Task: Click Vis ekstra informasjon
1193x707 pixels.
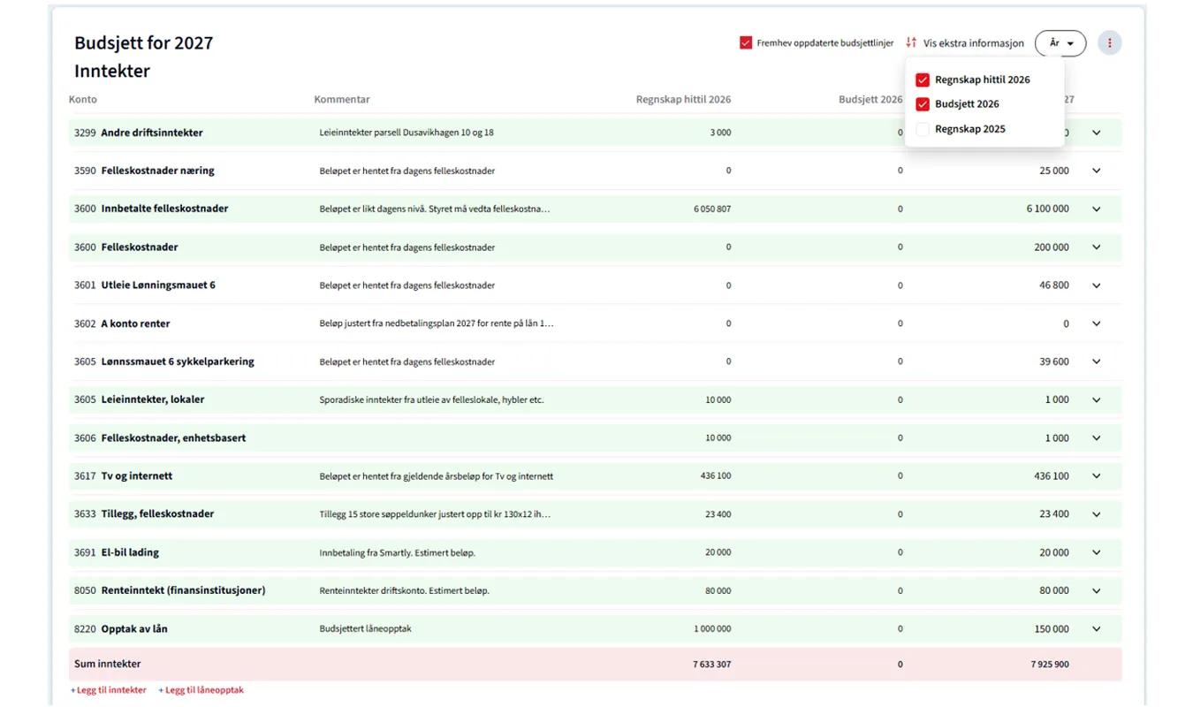Action: (x=973, y=42)
